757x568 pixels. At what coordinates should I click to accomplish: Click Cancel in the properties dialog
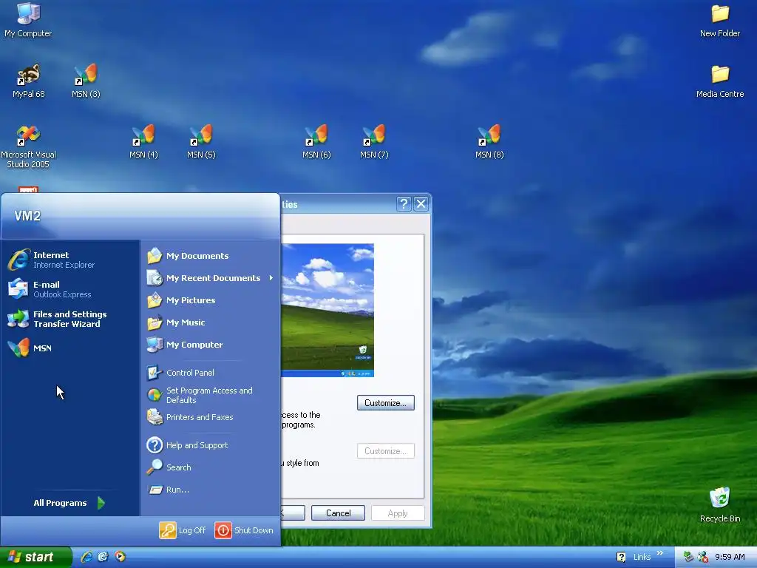pyautogui.click(x=338, y=513)
